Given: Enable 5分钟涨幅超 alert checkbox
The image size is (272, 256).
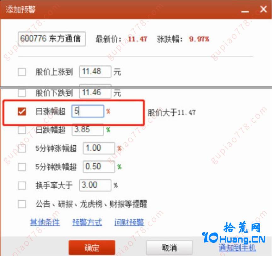Looking at the screenshot, I should [x=22, y=148].
